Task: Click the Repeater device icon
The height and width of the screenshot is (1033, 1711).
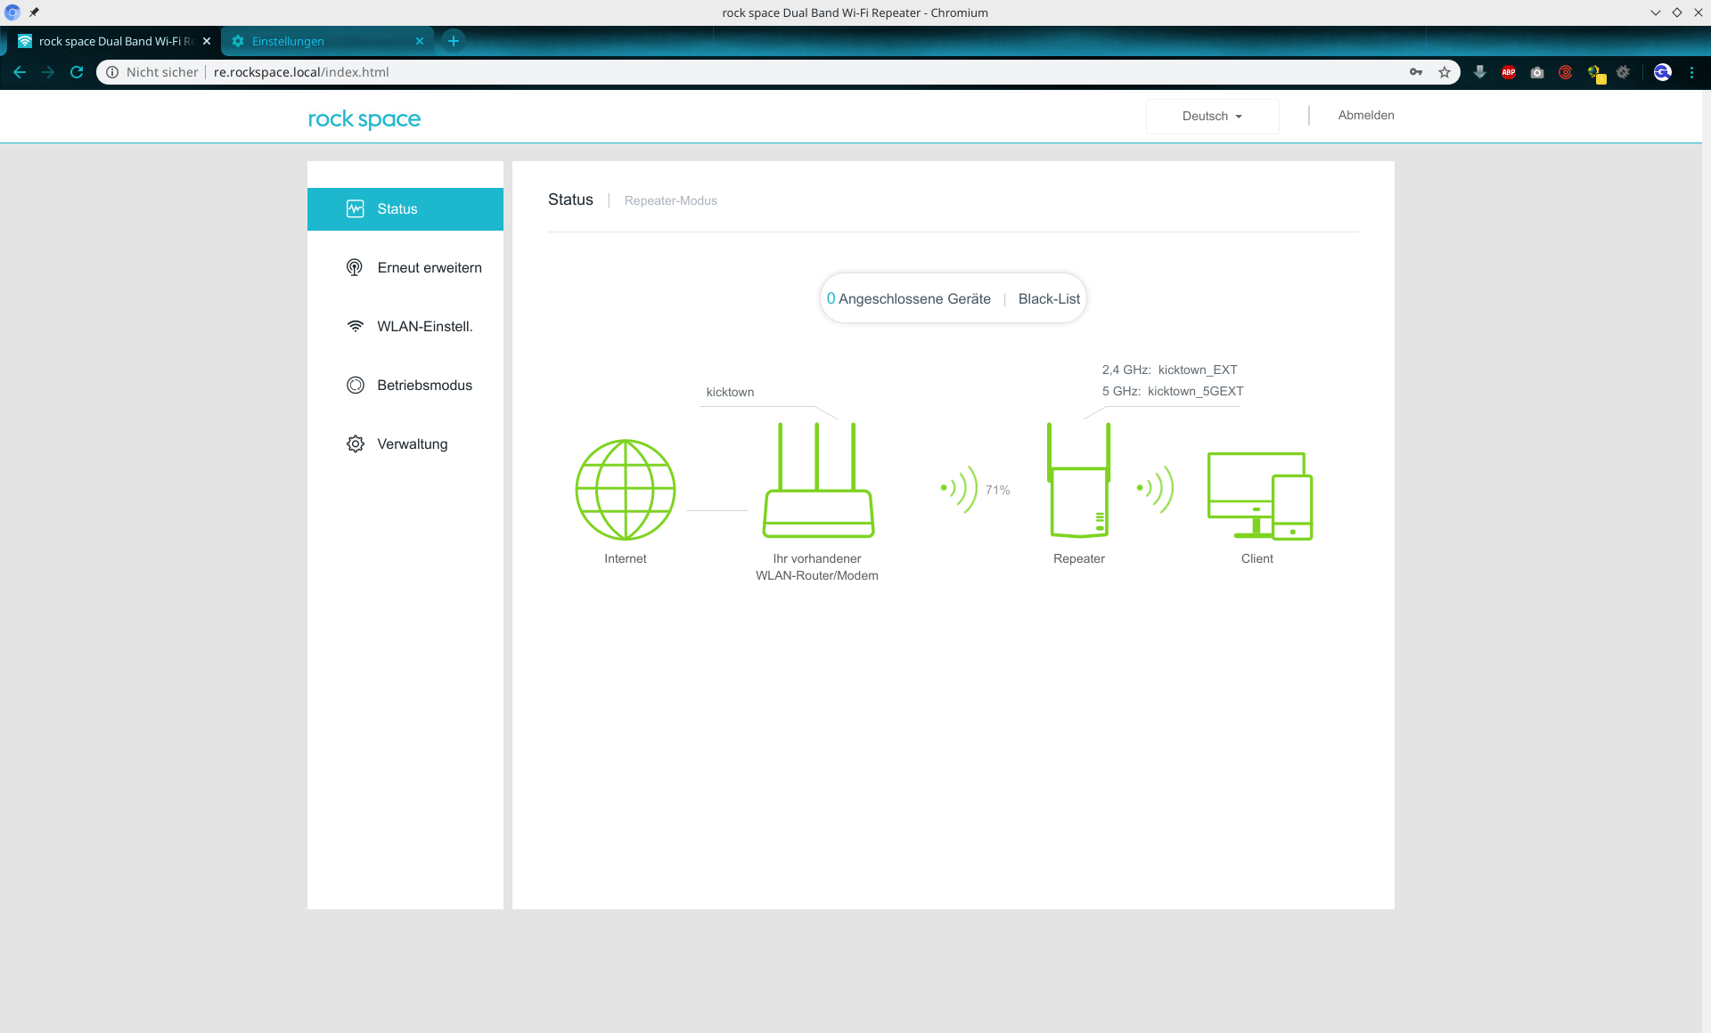Action: 1078,481
